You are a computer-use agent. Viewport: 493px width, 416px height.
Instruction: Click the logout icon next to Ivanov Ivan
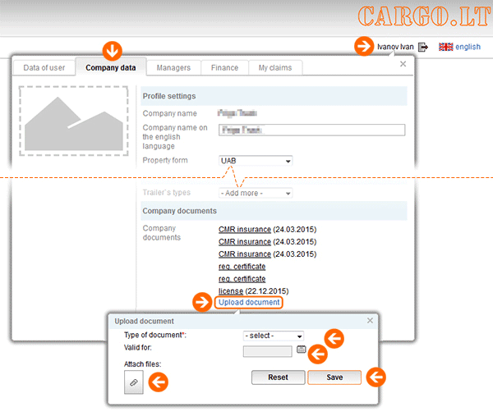coord(423,48)
